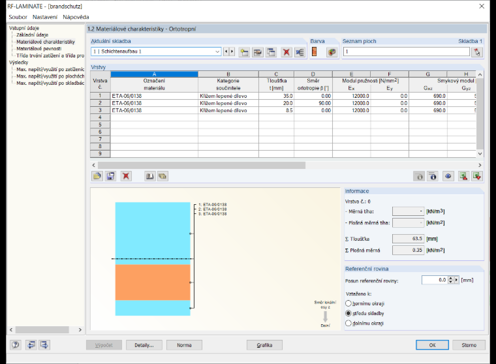Open the Soubor menu
The image size is (496, 364).
coord(18,17)
